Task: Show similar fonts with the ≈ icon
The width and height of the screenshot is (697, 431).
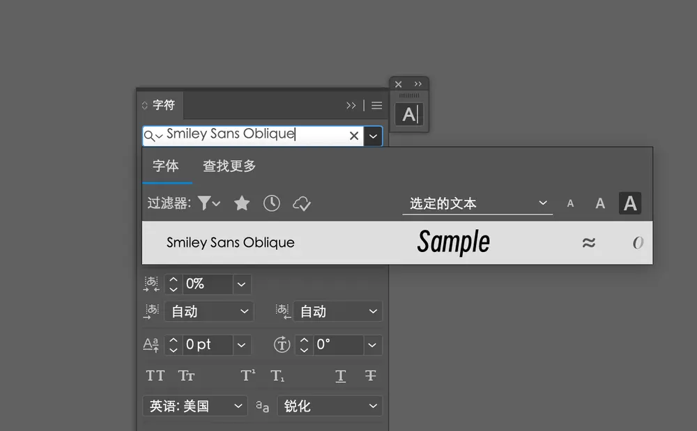Action: coord(589,242)
